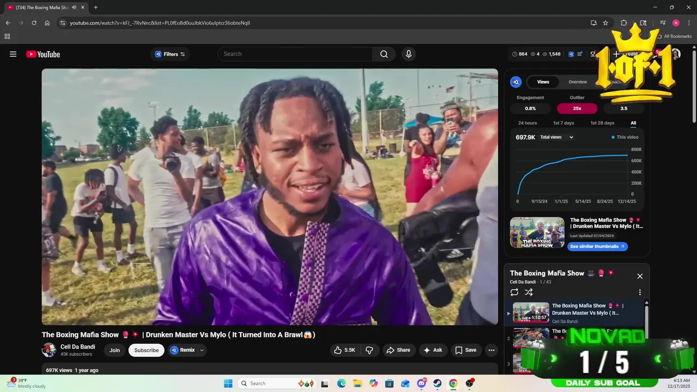
Task: Open Windows Start menu
Action: click(x=228, y=383)
